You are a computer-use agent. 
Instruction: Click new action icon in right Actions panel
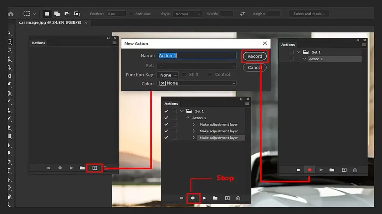(344, 170)
